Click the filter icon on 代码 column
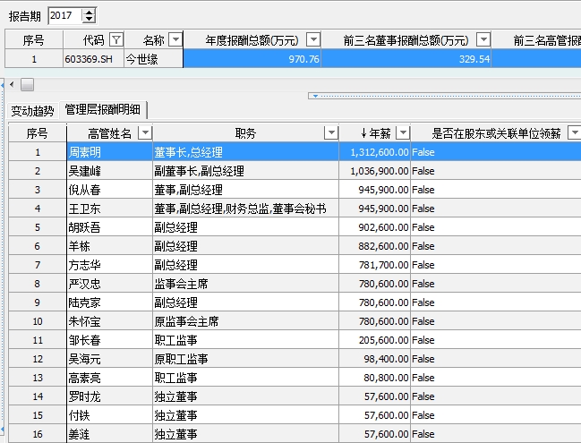 click(x=116, y=39)
